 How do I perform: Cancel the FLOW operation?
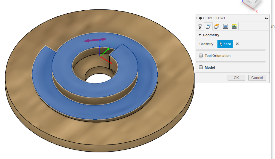tap(257, 78)
